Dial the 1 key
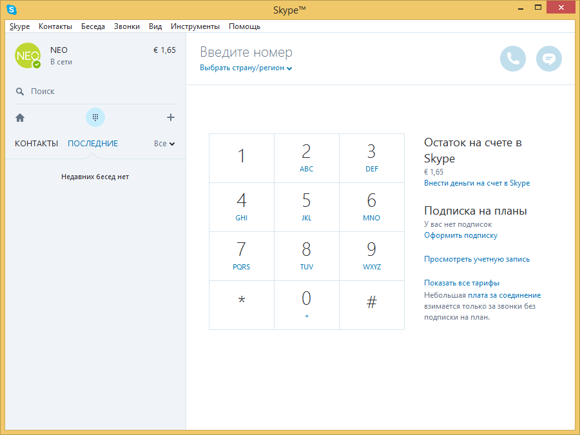Image resolution: width=580 pixels, height=435 pixels. 242,158
